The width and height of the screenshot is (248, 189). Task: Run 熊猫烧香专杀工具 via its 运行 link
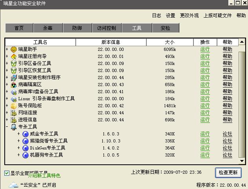point(205,141)
